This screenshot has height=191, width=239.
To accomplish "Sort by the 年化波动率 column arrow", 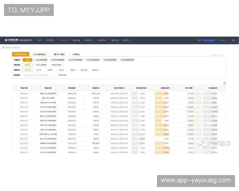I will 218,88.
